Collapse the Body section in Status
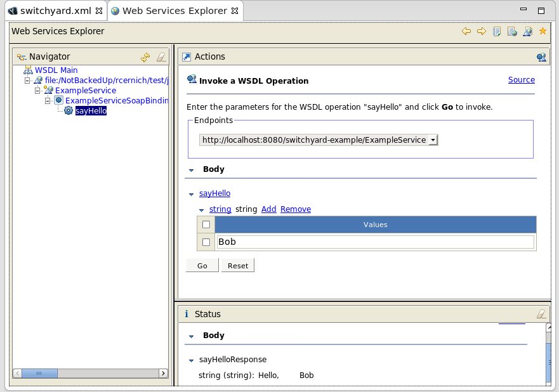Viewport: 559px width, 392px height. [x=192, y=336]
